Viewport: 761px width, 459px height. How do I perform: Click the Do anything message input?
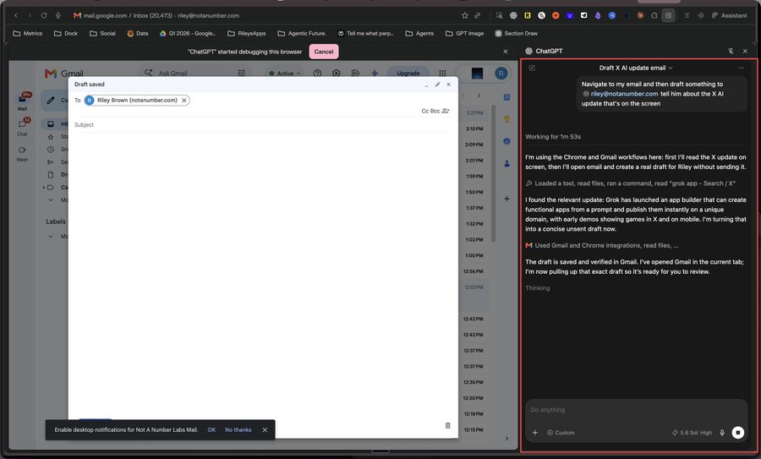[636, 410]
